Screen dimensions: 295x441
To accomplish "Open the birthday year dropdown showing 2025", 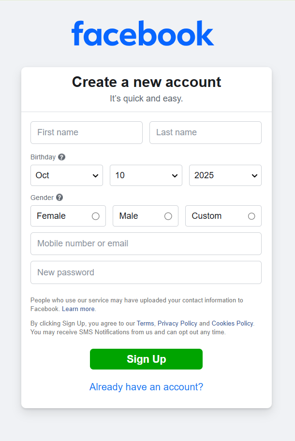I will click(225, 175).
